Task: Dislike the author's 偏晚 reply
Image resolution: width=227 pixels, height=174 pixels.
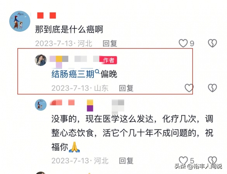Action: (x=212, y=88)
